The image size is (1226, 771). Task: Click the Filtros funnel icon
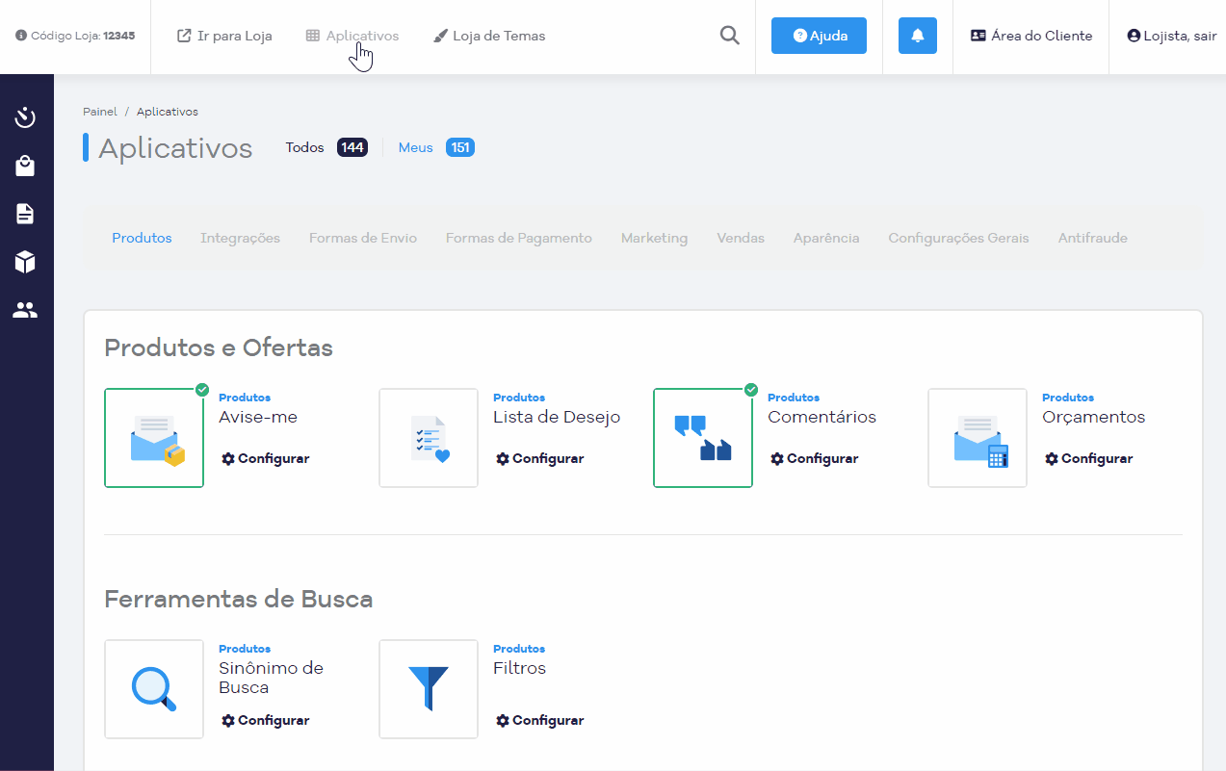429,689
